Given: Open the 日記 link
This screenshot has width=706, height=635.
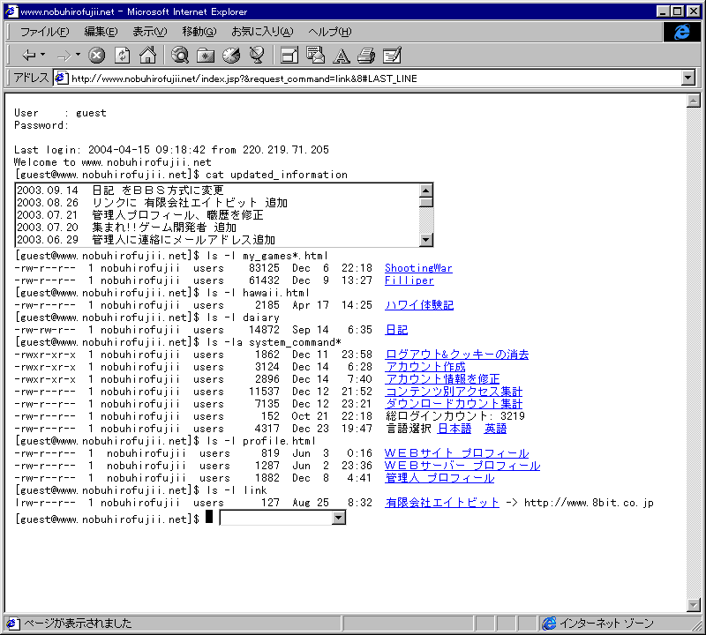Looking at the screenshot, I should (x=396, y=330).
